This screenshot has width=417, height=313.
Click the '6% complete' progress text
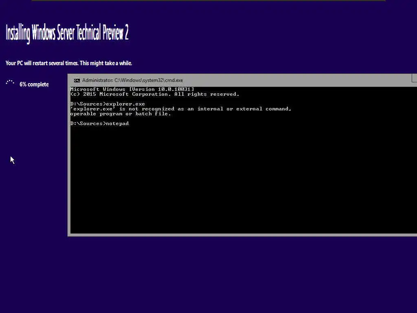pyautogui.click(x=34, y=84)
